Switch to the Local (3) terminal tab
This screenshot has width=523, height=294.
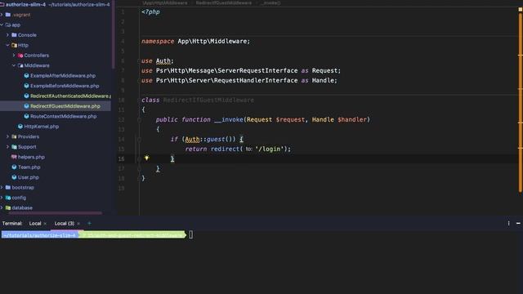[65, 223]
